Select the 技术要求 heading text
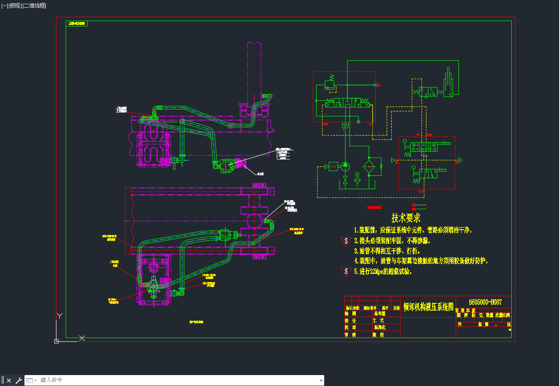559x386 pixels. pos(406,218)
